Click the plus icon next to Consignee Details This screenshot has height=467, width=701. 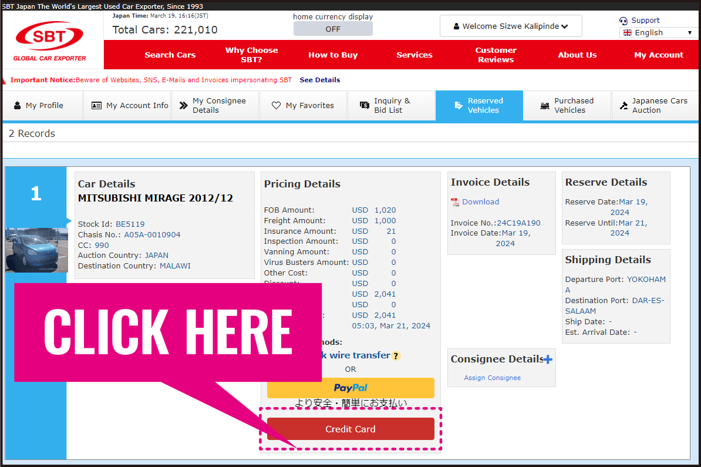coord(548,359)
